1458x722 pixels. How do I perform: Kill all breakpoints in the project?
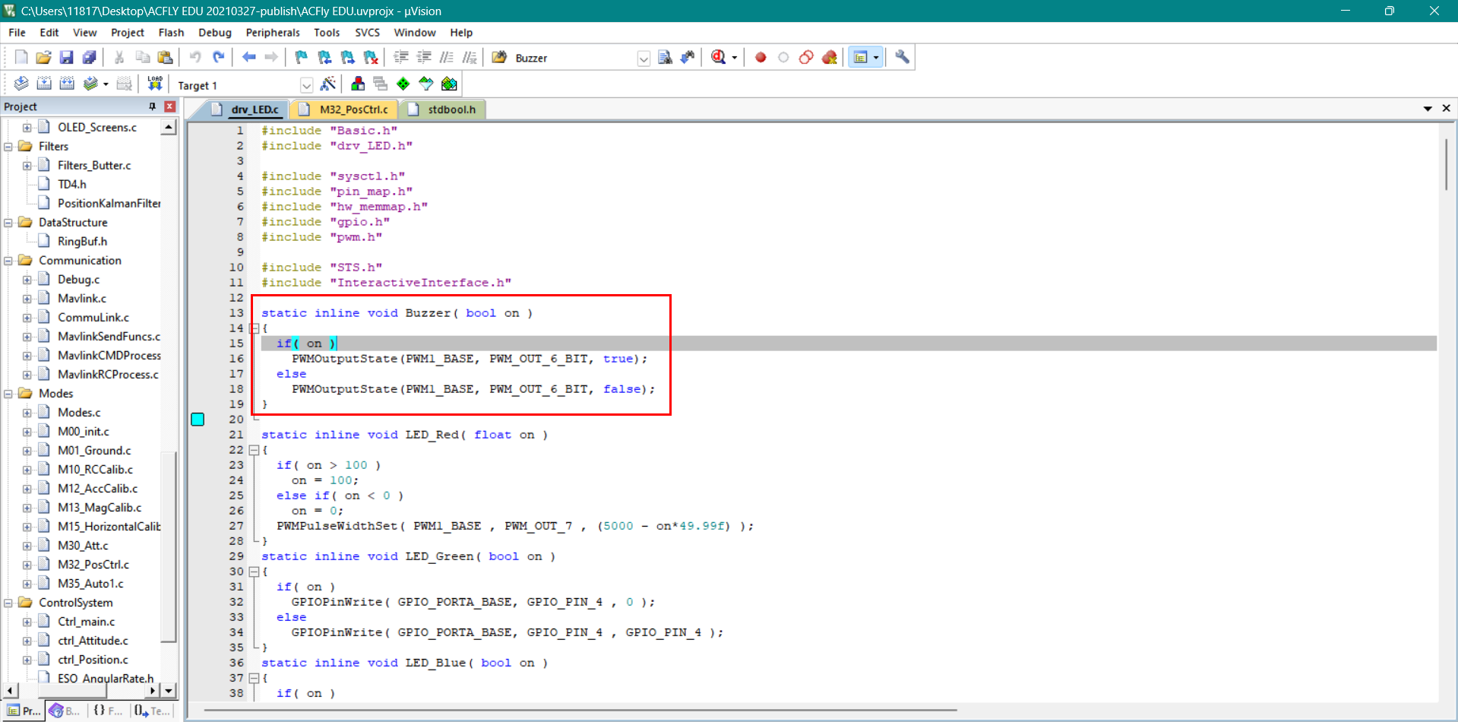830,58
